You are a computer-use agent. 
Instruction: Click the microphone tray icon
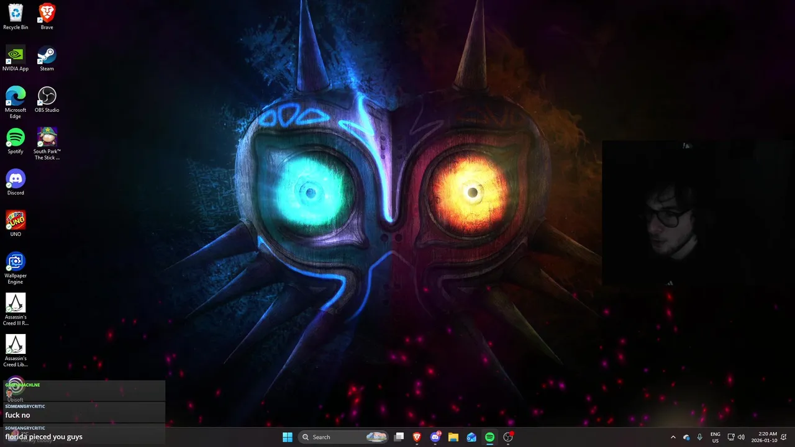point(700,437)
